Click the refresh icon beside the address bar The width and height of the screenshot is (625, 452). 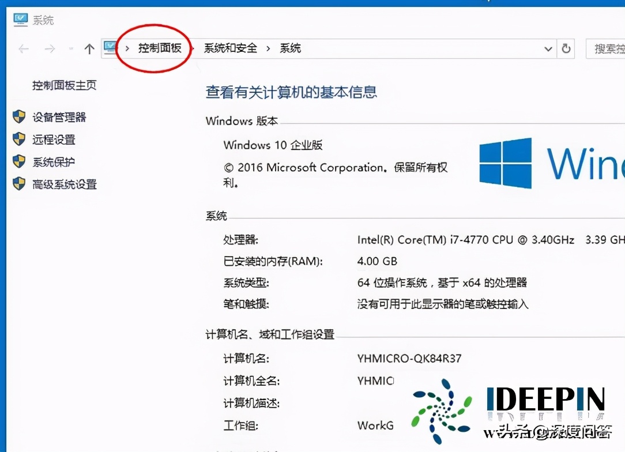point(566,48)
